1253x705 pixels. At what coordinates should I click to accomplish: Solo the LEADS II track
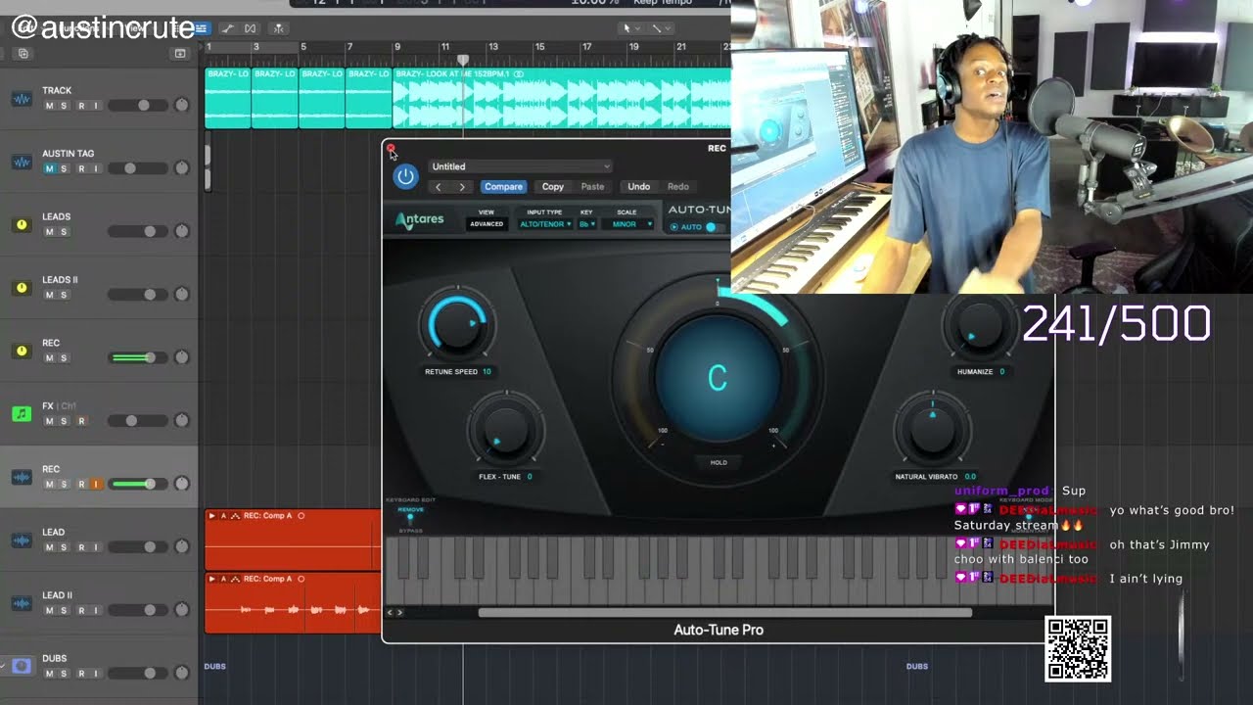click(x=64, y=295)
